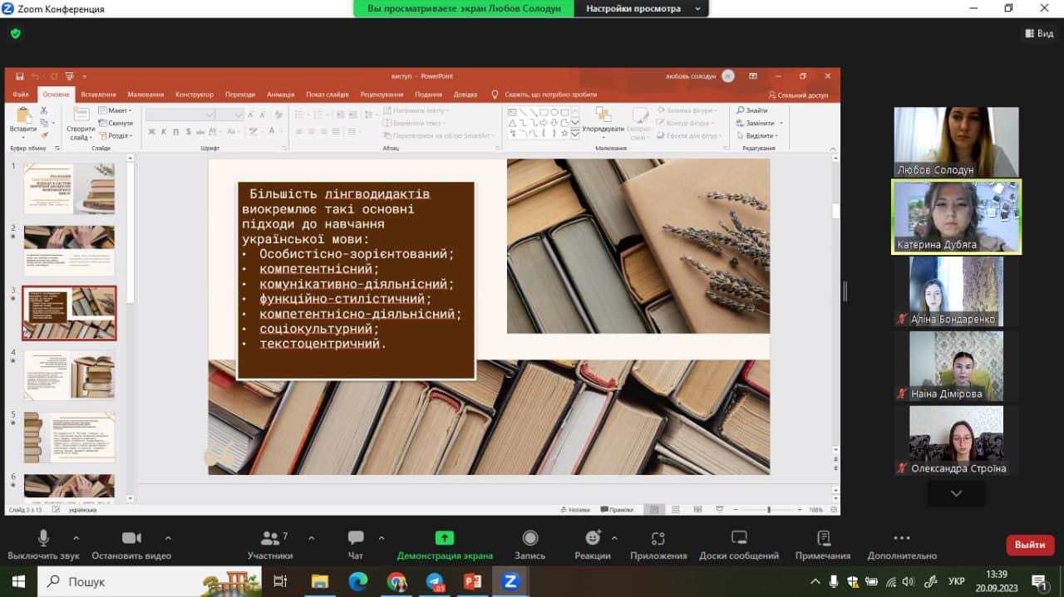Click the Windows Start button
This screenshot has height=597, width=1064.
[x=18, y=581]
